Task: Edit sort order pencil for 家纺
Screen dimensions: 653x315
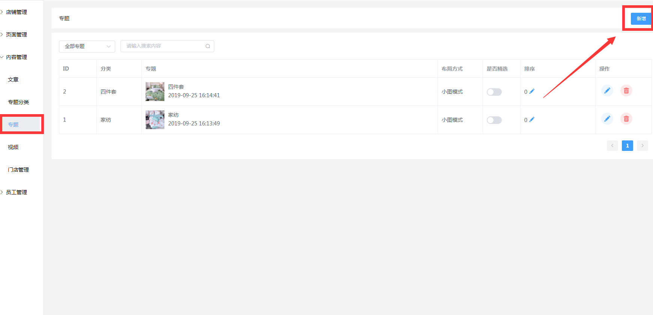Action: 532,119
